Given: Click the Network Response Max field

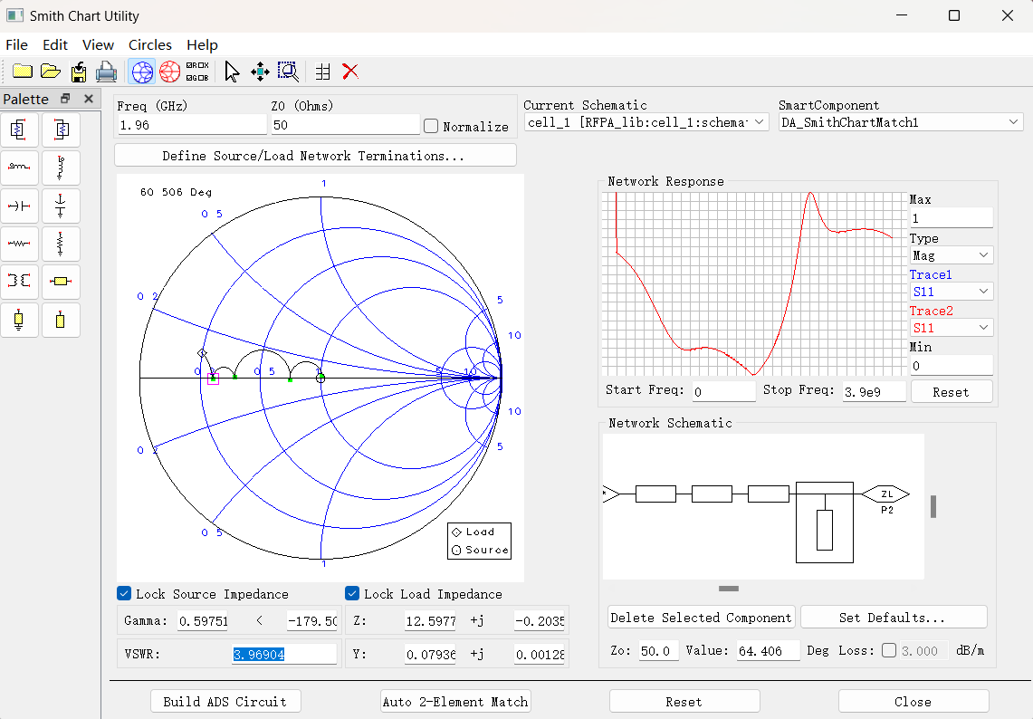Looking at the screenshot, I should point(952,218).
